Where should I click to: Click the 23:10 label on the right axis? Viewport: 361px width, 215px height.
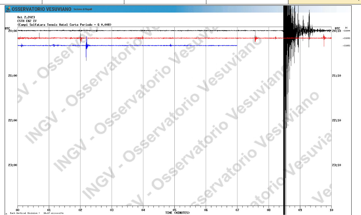click(336, 165)
